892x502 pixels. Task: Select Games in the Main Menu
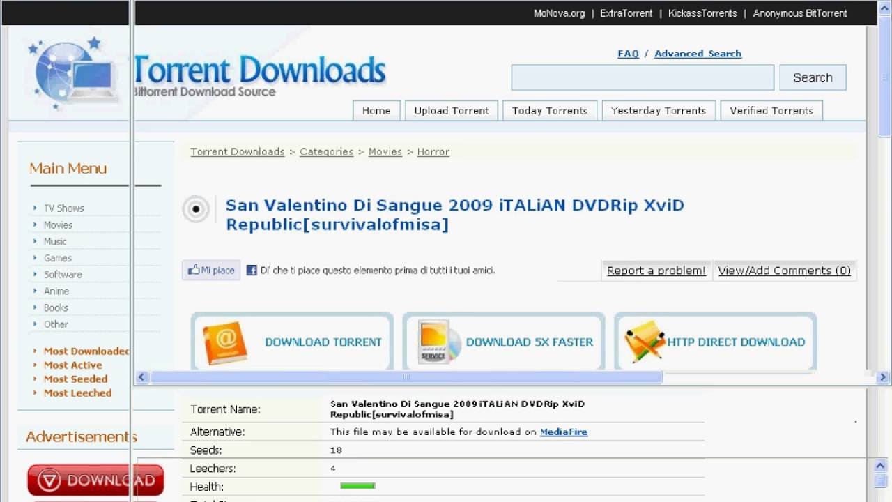coord(57,258)
